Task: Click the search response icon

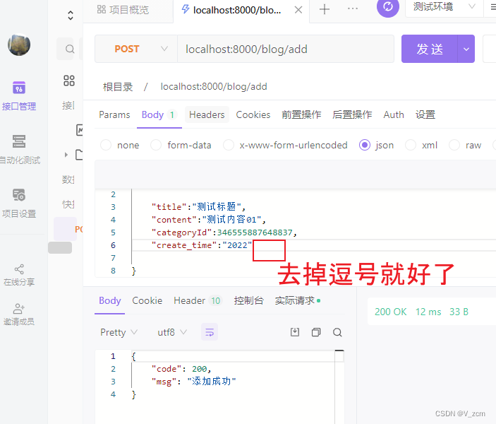Action: point(337,332)
